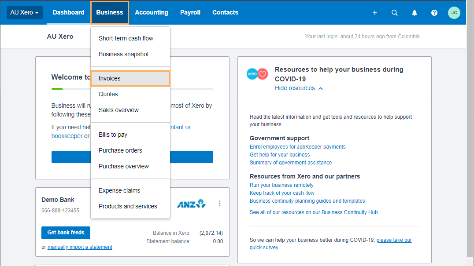Click the about 24 hours ago link
The height and width of the screenshot is (266, 474).
tap(362, 36)
